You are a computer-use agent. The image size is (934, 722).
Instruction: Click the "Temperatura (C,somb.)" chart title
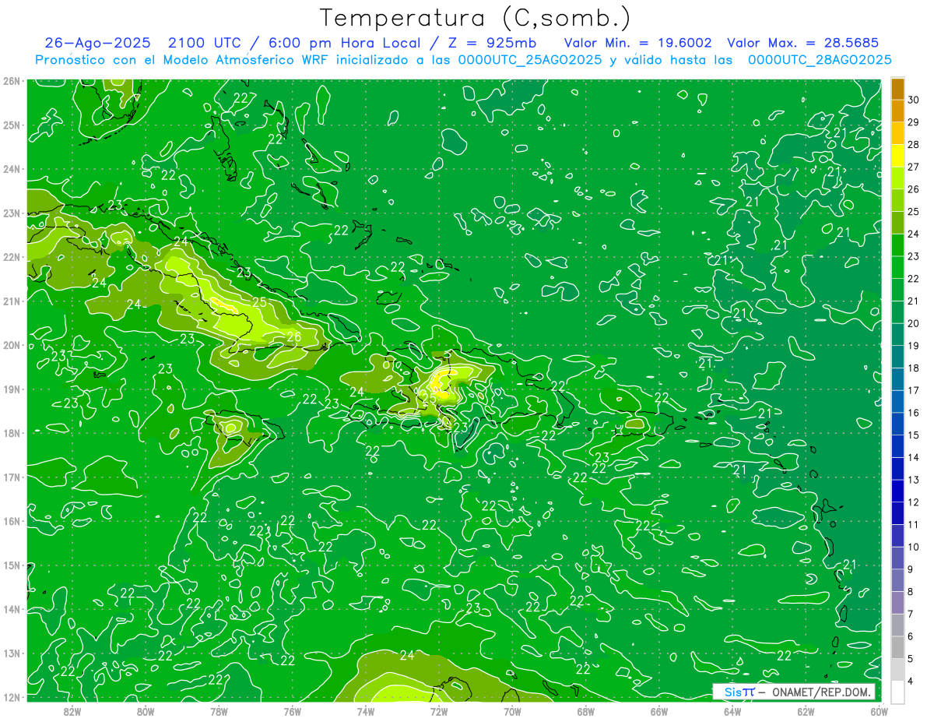(476, 18)
